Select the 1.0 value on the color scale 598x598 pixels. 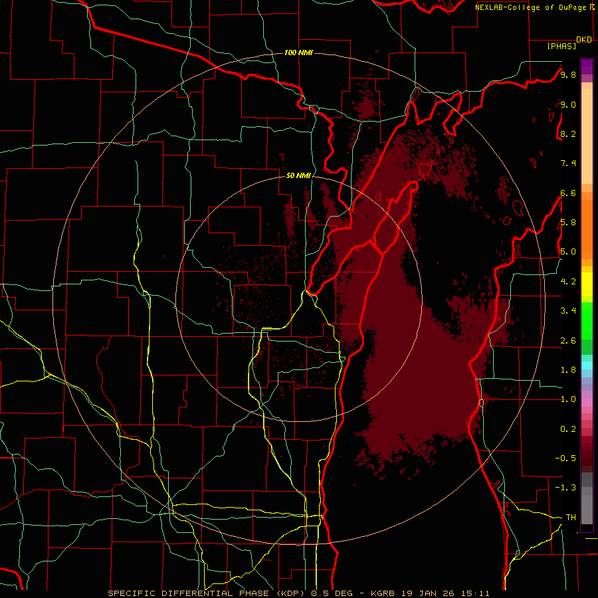pyautogui.click(x=568, y=399)
